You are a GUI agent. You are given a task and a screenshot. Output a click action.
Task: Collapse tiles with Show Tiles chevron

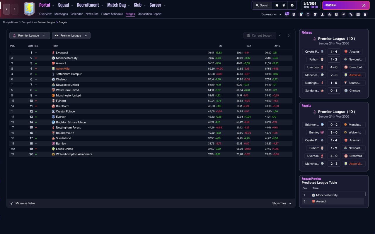click(x=290, y=203)
